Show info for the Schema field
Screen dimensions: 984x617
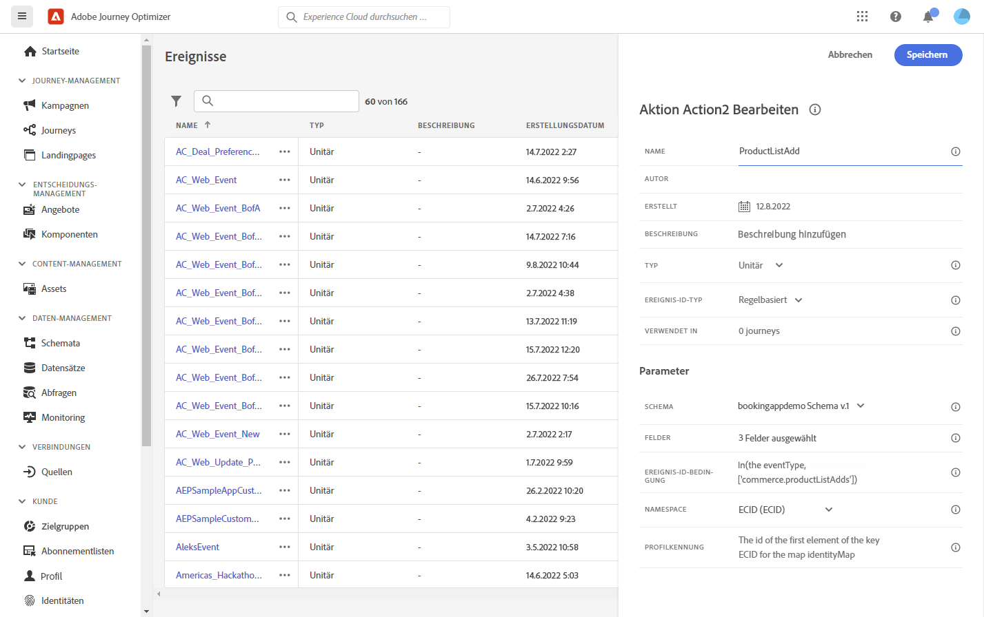tap(956, 407)
